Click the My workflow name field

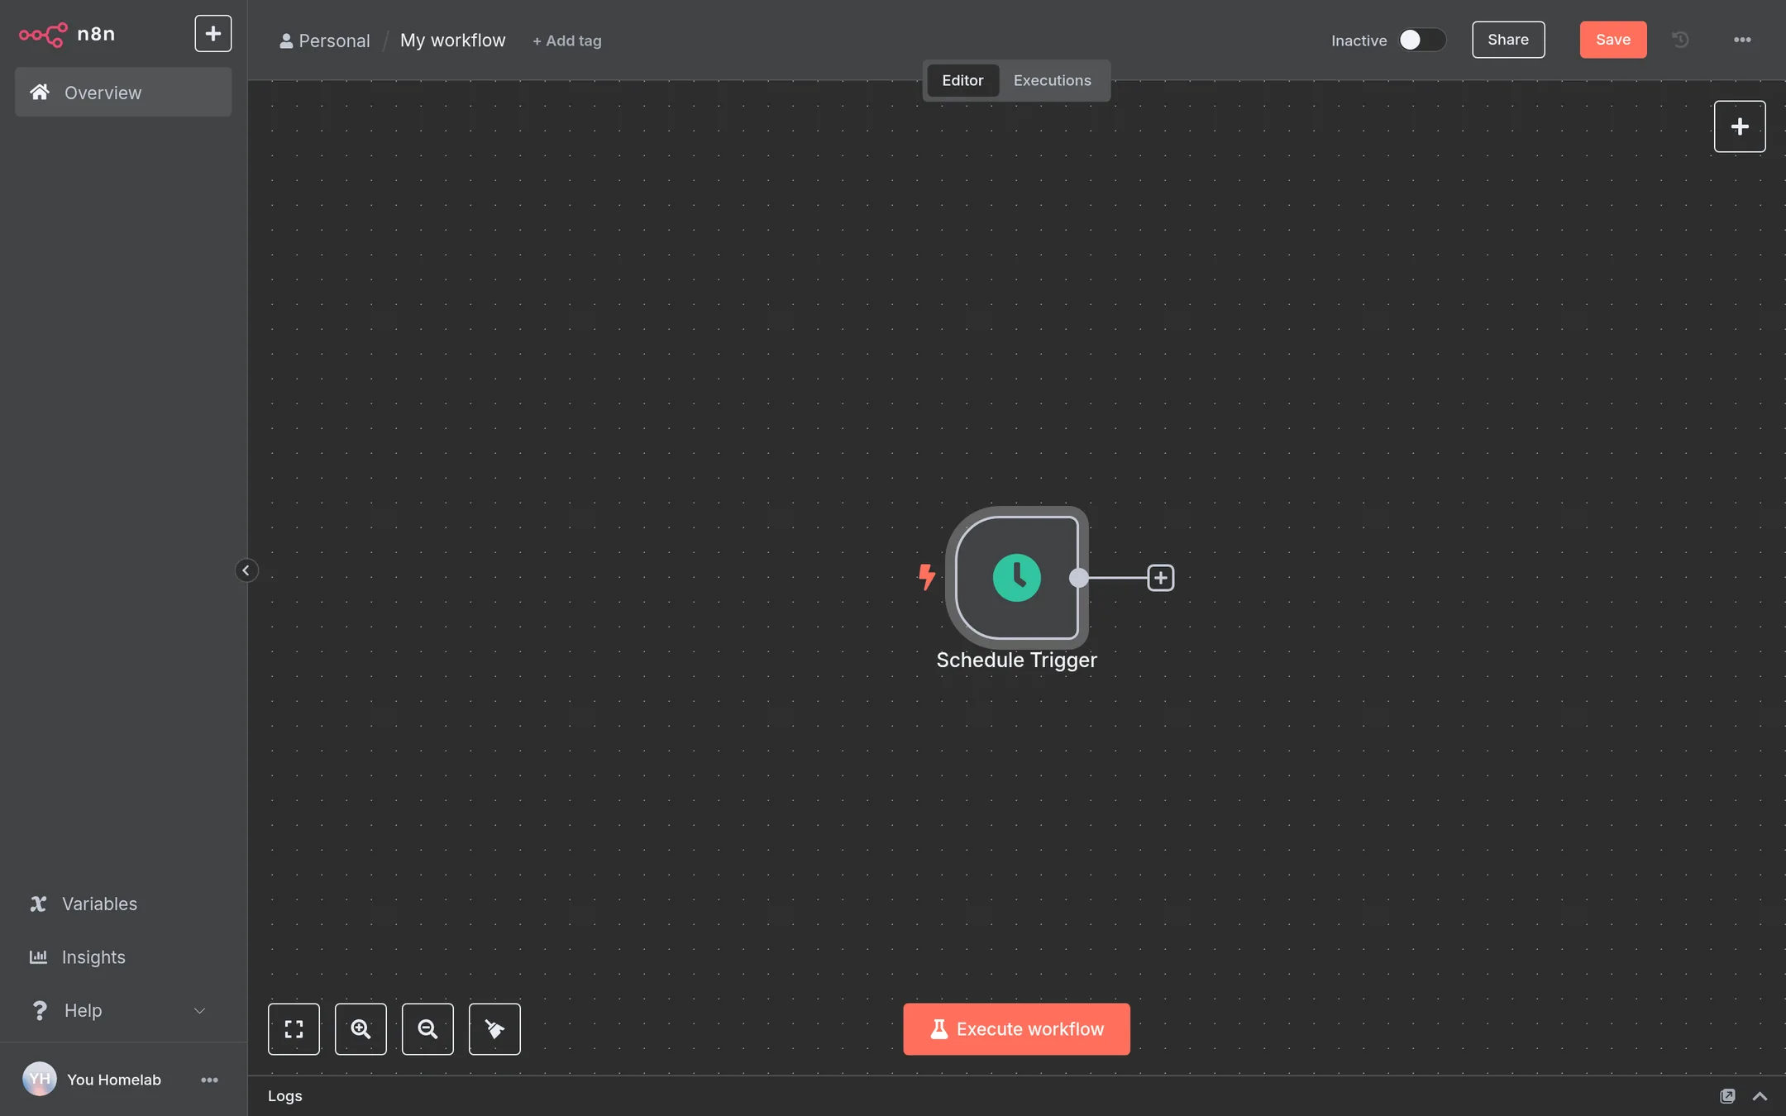pyautogui.click(x=452, y=41)
